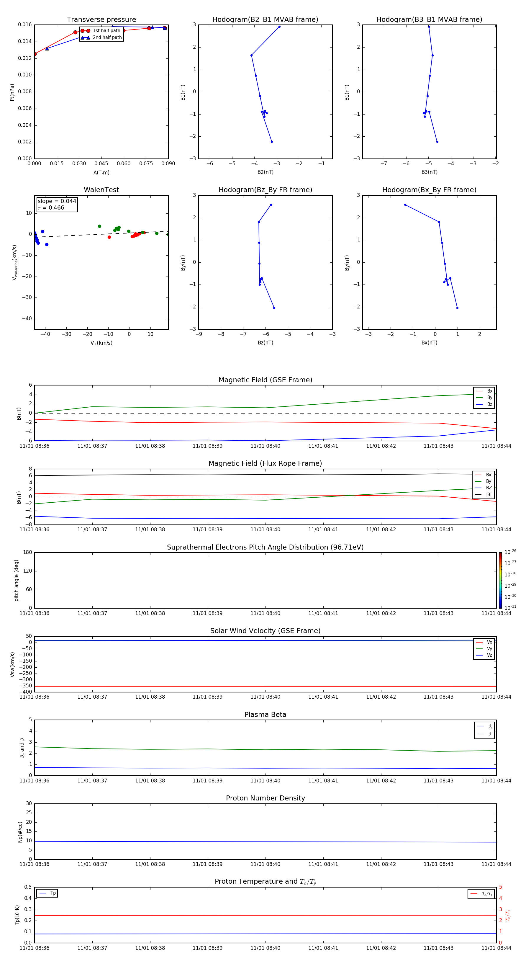Click the '1st half path' legend entry

(101, 31)
